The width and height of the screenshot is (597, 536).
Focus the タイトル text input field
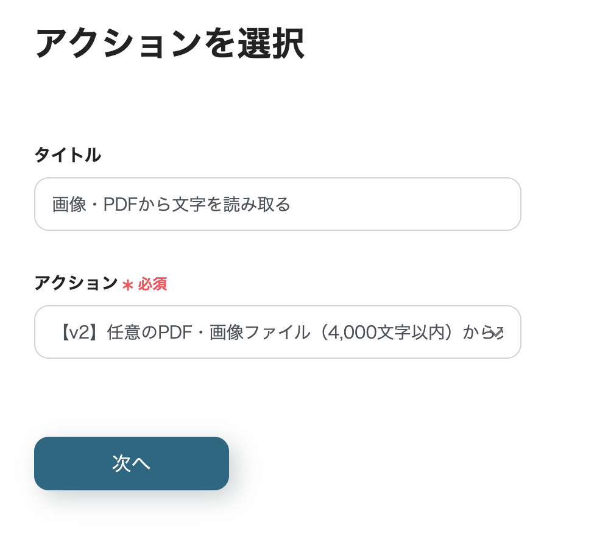[277, 204]
